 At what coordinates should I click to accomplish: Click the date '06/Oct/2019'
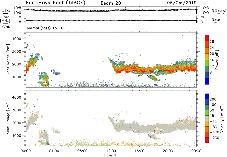[x=182, y=3]
